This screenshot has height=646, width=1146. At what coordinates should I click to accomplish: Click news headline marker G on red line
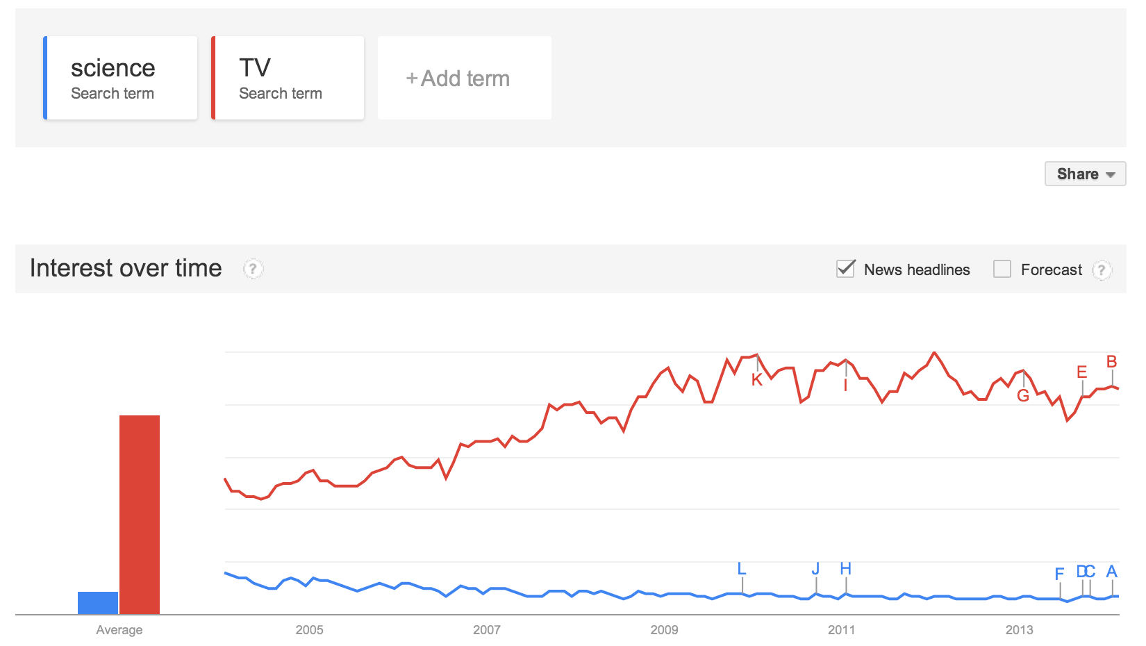click(x=1023, y=396)
